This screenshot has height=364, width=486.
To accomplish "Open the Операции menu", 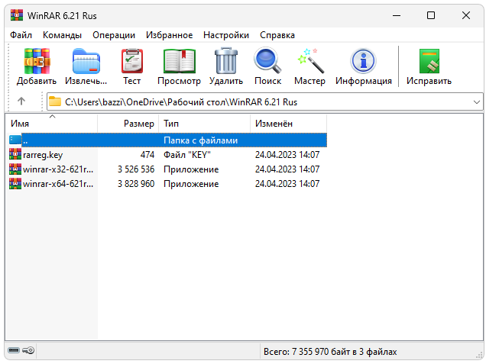I will click(x=114, y=35).
